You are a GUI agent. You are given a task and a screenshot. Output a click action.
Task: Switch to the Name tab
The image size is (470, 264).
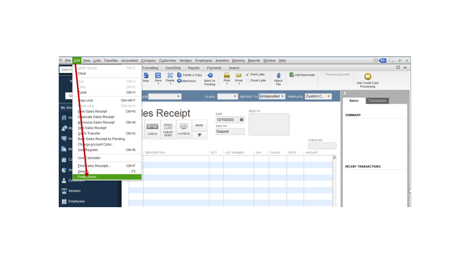(x=354, y=101)
